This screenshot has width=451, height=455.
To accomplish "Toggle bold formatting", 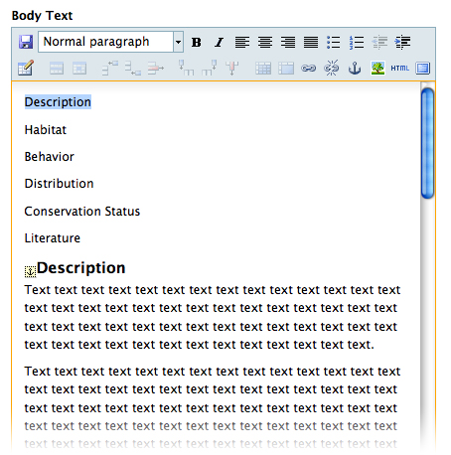I will tap(197, 43).
